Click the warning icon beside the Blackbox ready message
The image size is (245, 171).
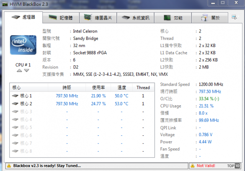pyautogui.click(x=9, y=166)
